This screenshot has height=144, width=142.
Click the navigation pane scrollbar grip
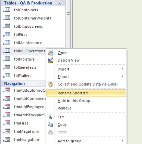[x=68, y=13]
